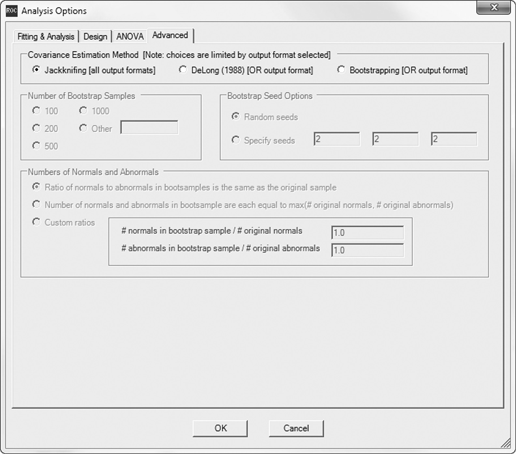Select Specify seeds option

pyautogui.click(x=235, y=140)
